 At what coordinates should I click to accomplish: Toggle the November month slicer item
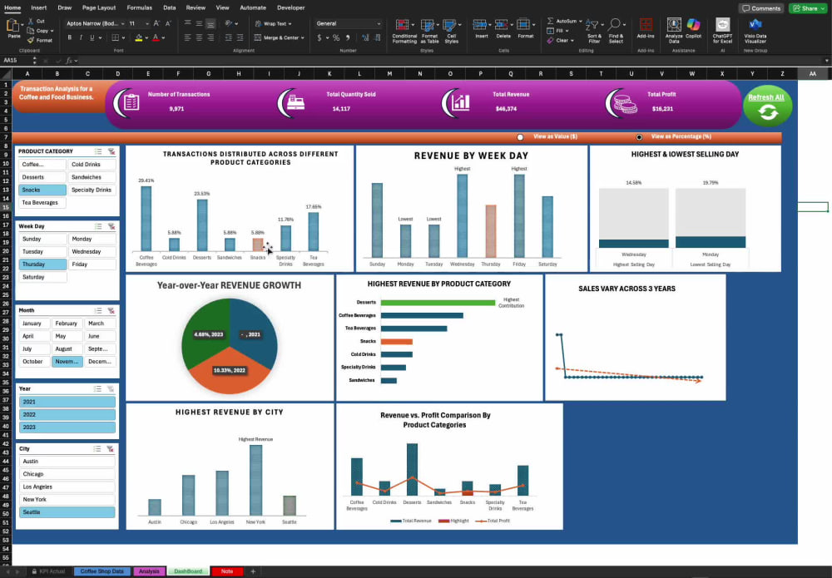click(x=67, y=362)
